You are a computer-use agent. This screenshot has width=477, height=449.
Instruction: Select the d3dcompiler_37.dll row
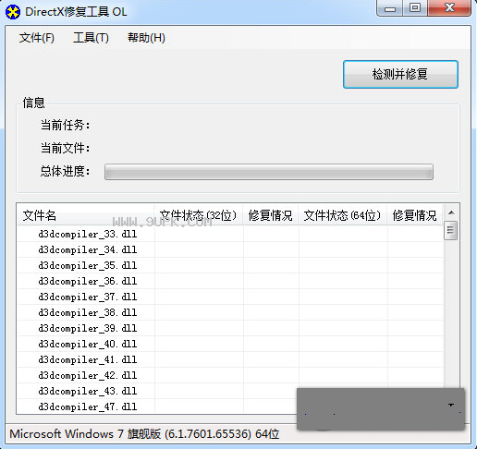pos(230,297)
